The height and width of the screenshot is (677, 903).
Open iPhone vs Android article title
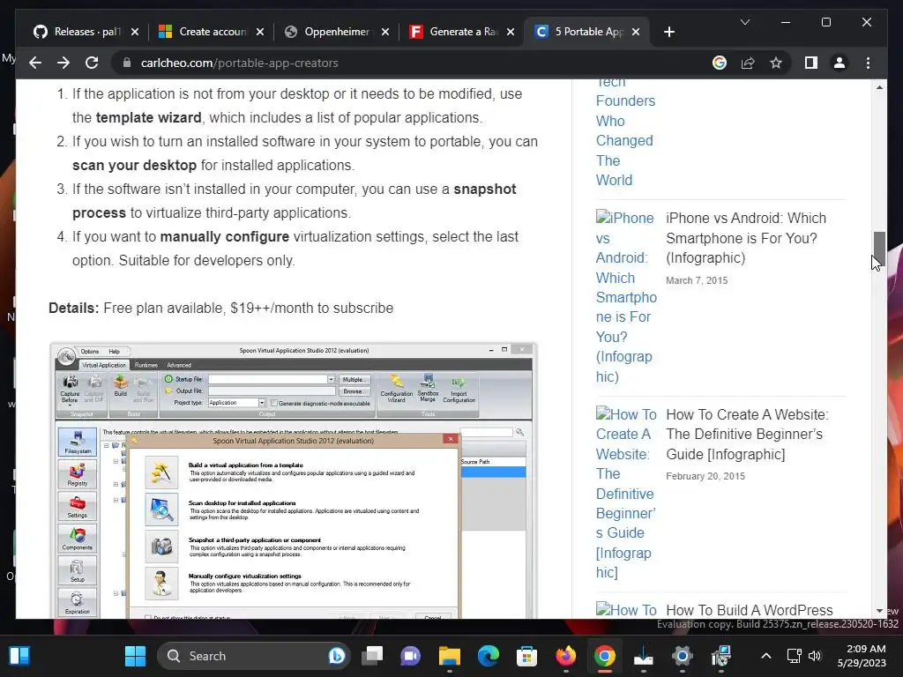point(746,238)
